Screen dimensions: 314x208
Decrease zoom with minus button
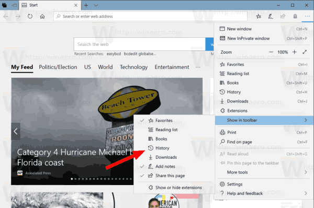point(271,52)
